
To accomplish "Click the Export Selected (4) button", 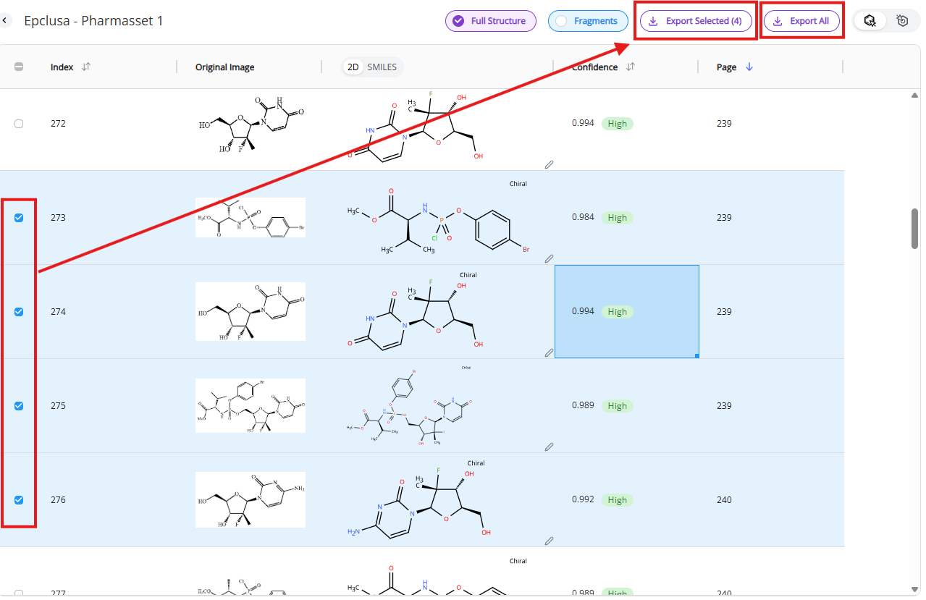I will [696, 21].
